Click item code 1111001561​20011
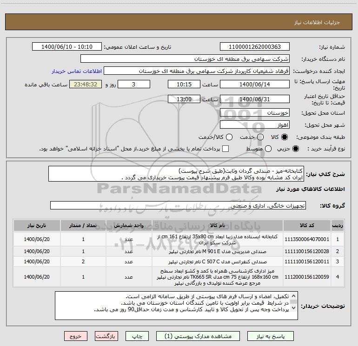358x346 pixels. pos(307,261)
